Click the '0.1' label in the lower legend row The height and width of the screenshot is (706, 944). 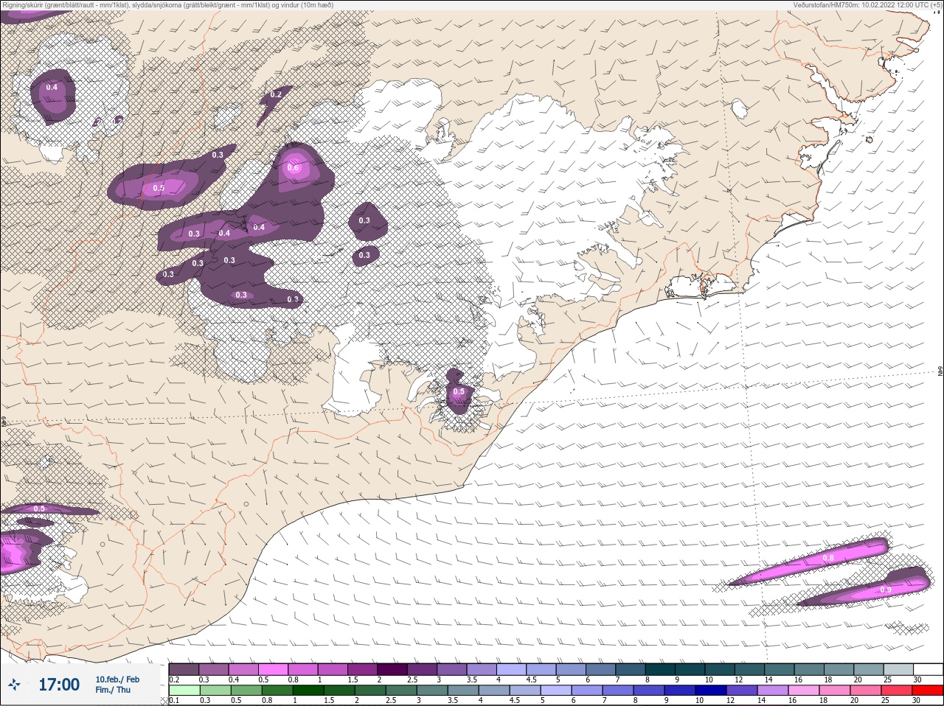click(174, 700)
